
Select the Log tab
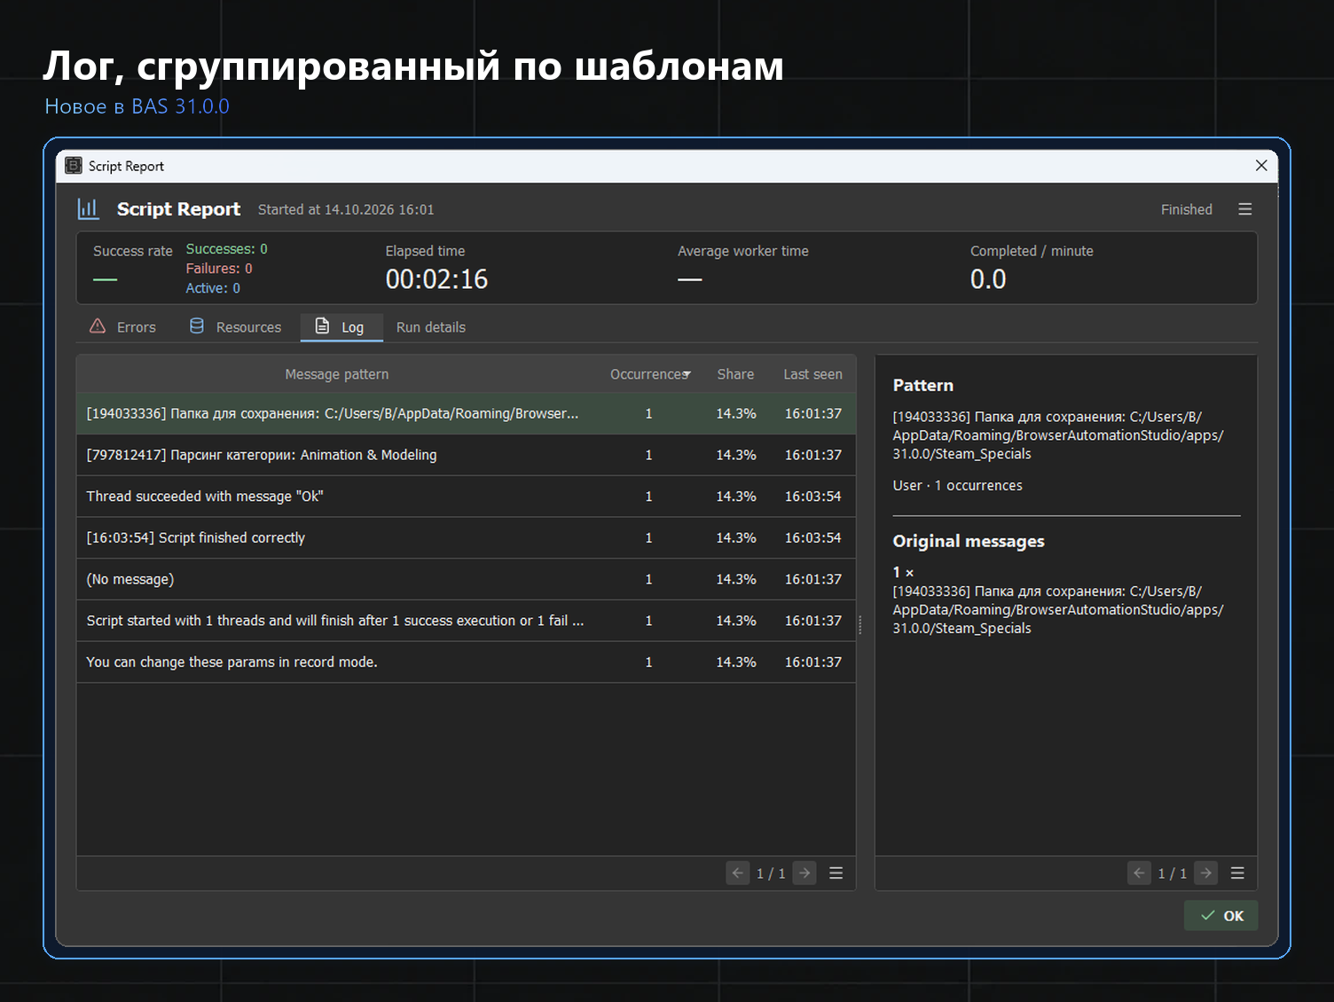pos(341,327)
